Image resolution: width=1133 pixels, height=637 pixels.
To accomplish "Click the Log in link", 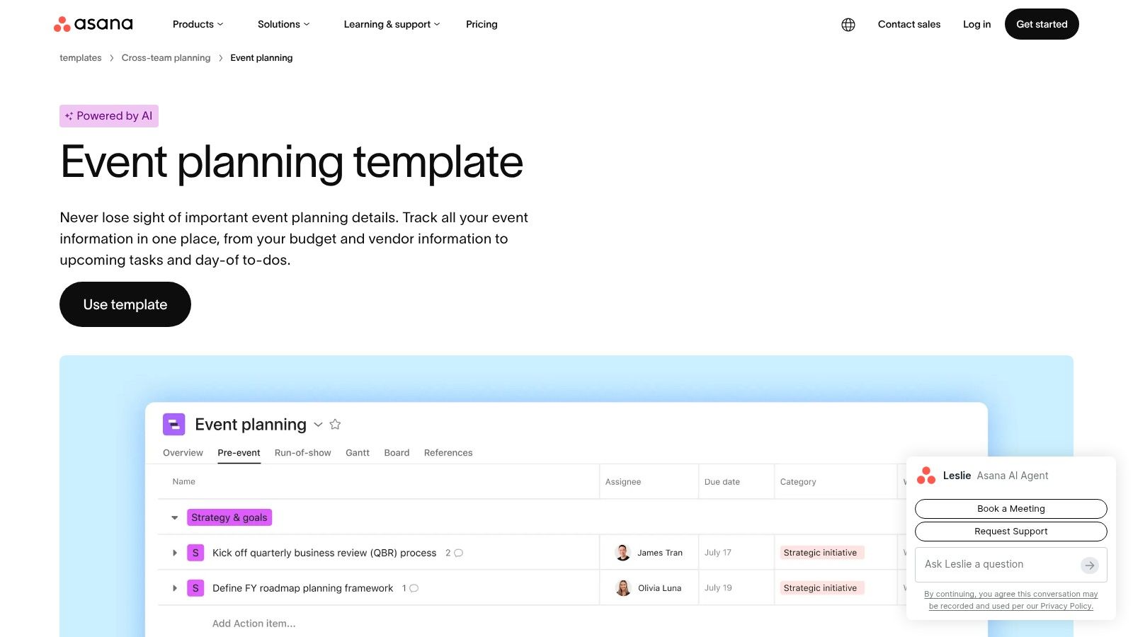I will (977, 24).
